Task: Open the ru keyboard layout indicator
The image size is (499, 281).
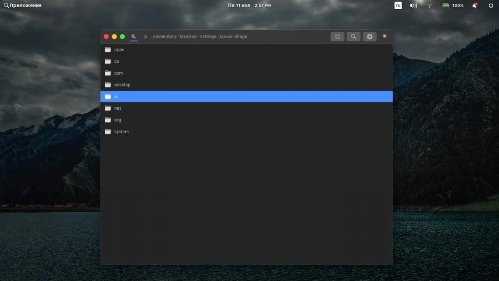Action: 398,5
